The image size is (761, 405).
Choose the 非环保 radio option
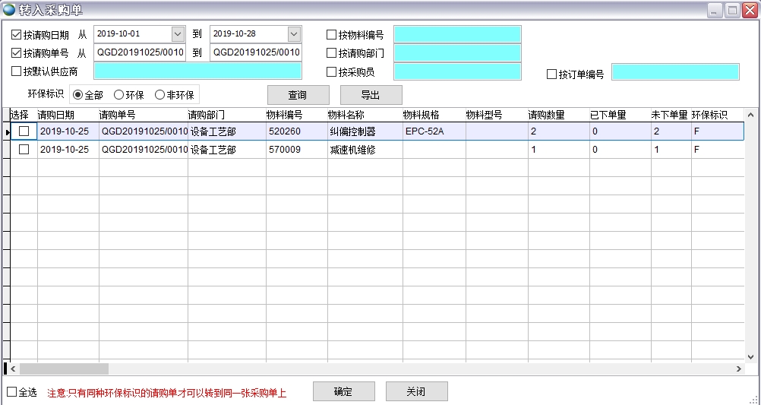click(x=159, y=95)
